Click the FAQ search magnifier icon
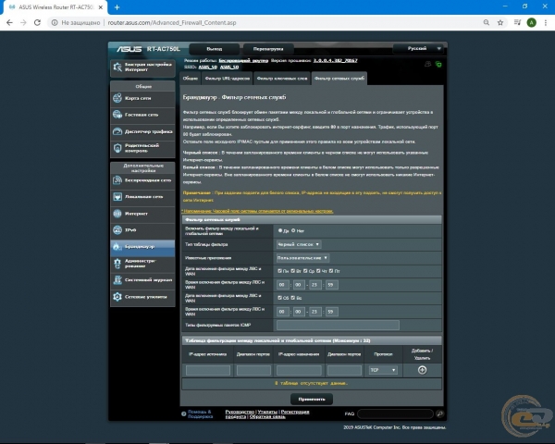The width and height of the screenshot is (555, 444). (440, 413)
